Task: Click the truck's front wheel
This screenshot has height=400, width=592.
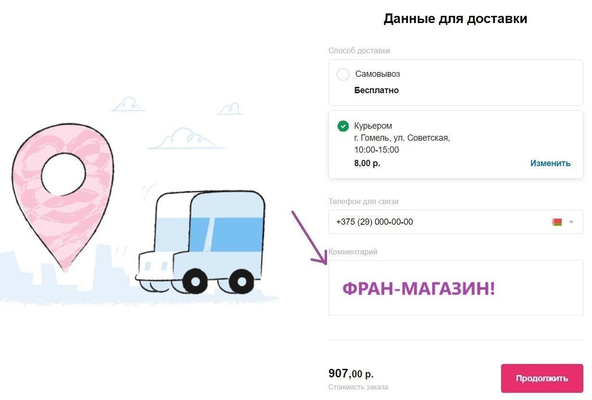Action: 195,281
